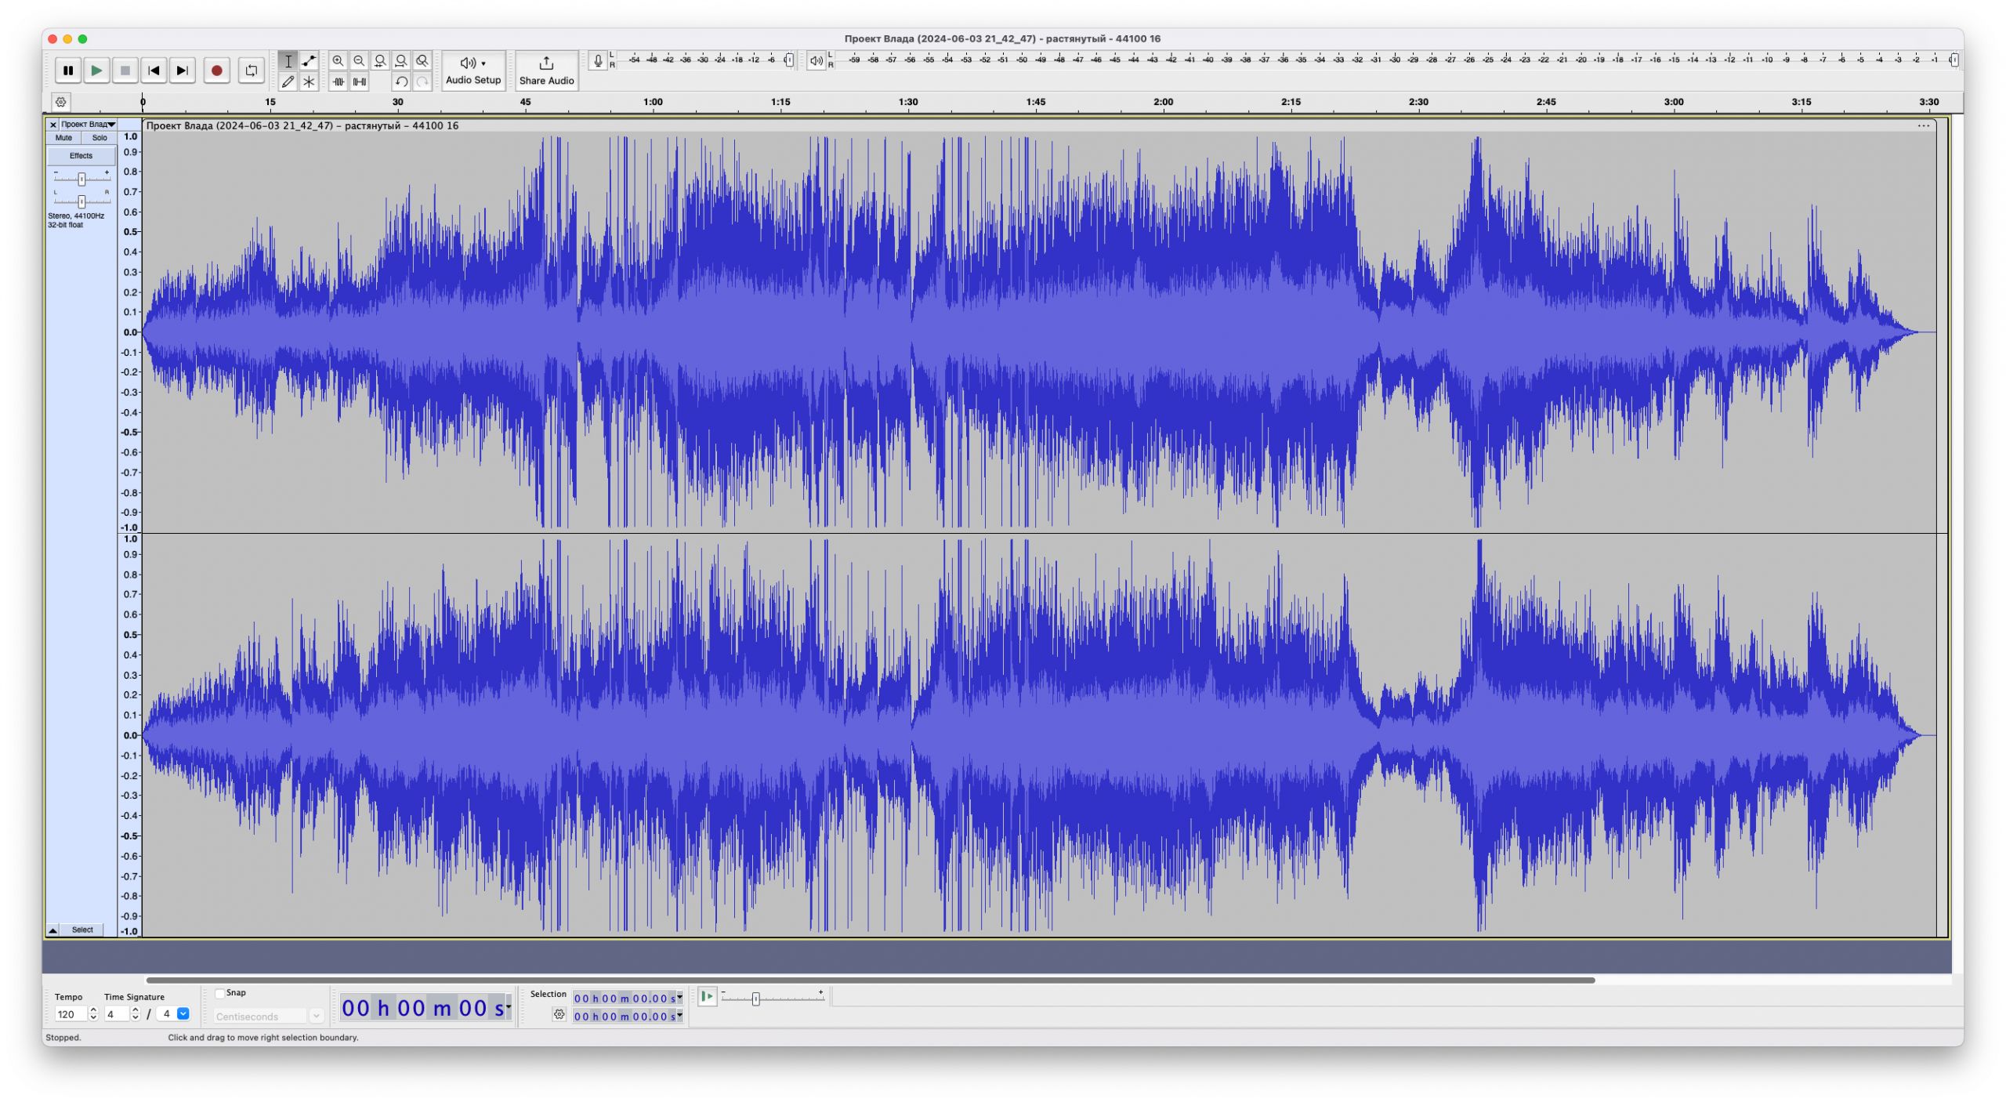
Task: Select the I-beam Selection tool
Action: pos(288,61)
